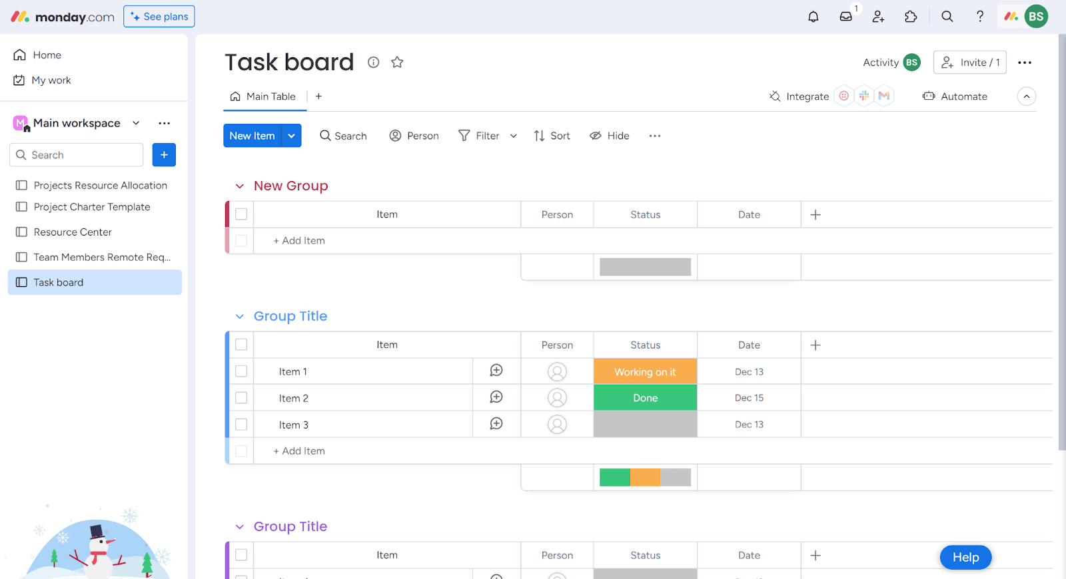Click the blue Help button
1066x579 pixels.
(x=966, y=558)
